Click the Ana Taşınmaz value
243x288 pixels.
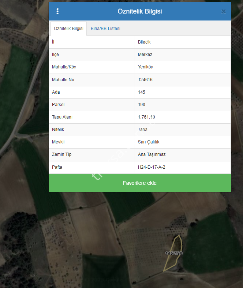(152, 154)
